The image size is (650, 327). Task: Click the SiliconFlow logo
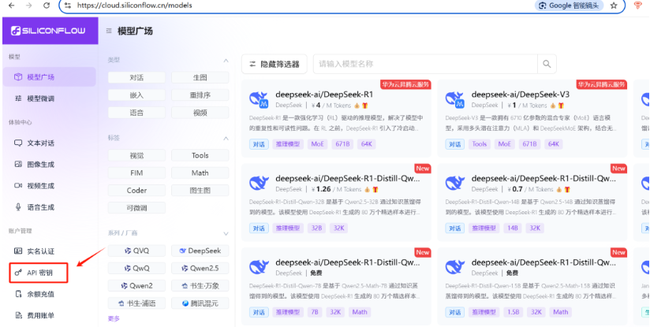[48, 31]
